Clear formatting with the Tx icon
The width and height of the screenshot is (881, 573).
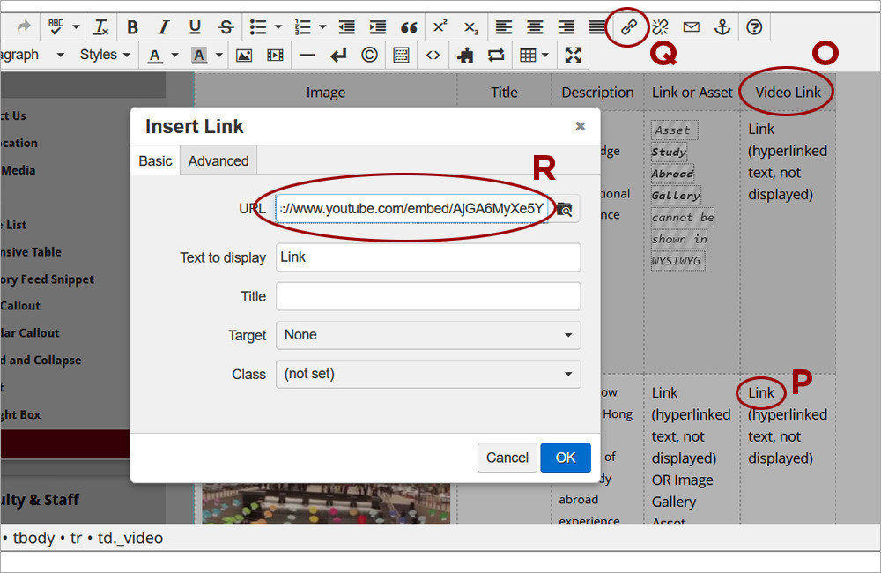101,27
